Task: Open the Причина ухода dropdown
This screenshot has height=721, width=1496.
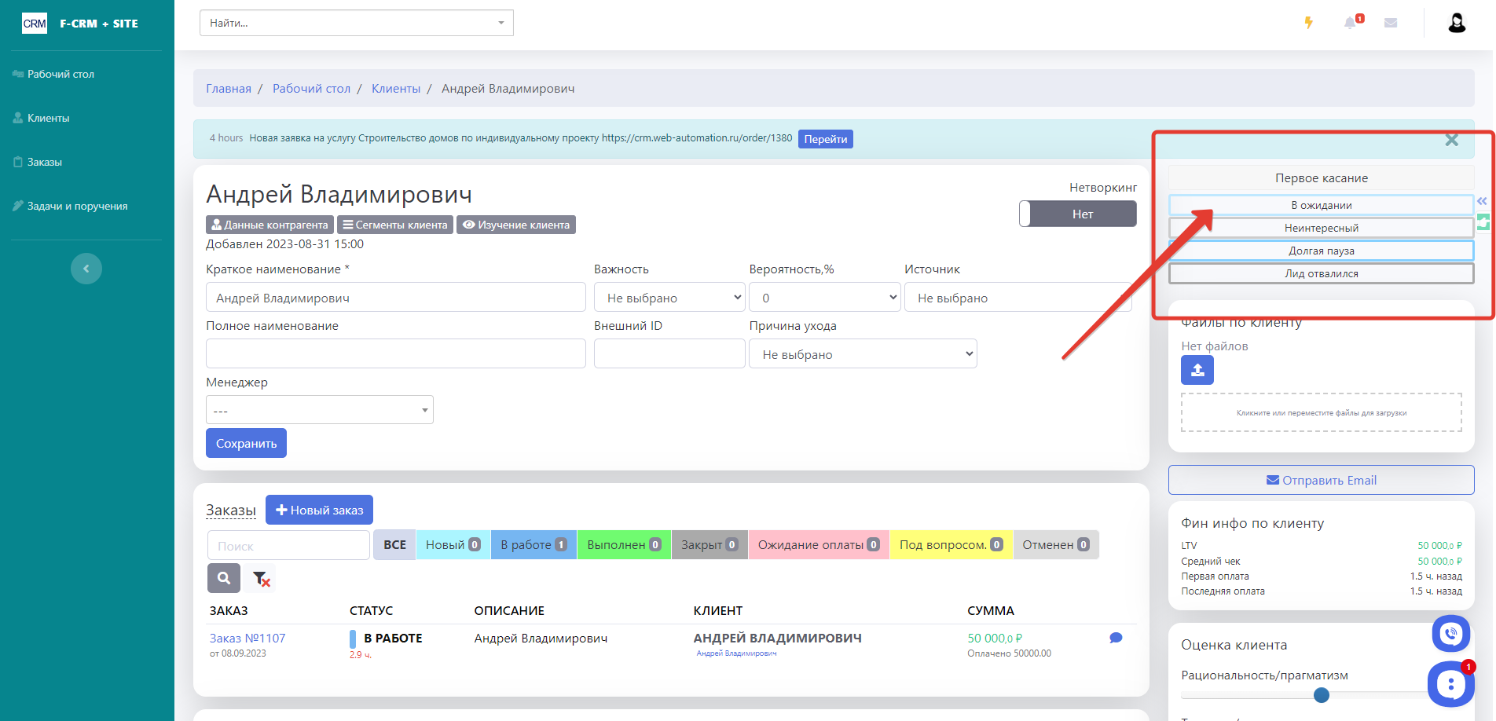Action: pos(862,354)
